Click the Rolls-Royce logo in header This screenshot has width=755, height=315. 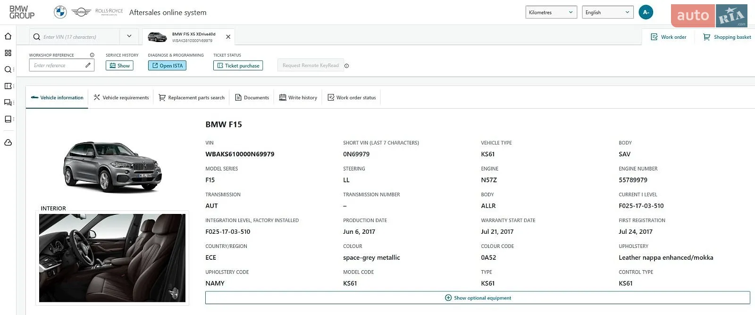pos(109,12)
